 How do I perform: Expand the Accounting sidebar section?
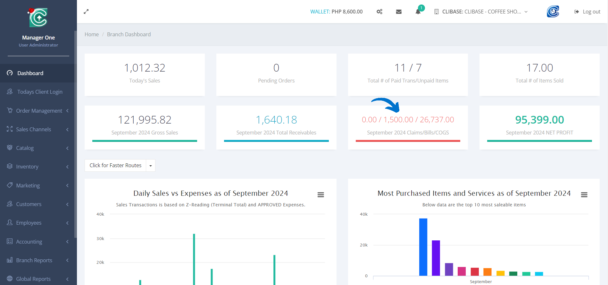pyautogui.click(x=38, y=242)
